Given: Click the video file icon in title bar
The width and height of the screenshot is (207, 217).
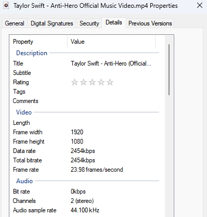Looking at the screenshot, I should [6, 6].
